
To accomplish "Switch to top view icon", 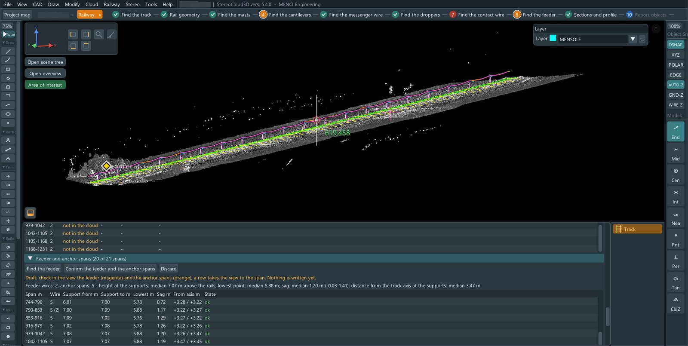I will (86, 46).
